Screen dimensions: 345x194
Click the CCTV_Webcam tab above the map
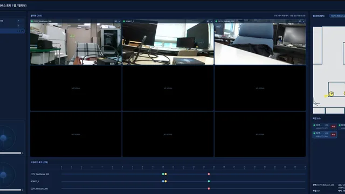[x=337, y=16]
